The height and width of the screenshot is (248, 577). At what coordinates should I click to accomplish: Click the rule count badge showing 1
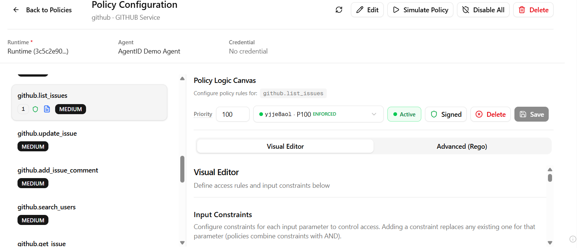tap(23, 109)
